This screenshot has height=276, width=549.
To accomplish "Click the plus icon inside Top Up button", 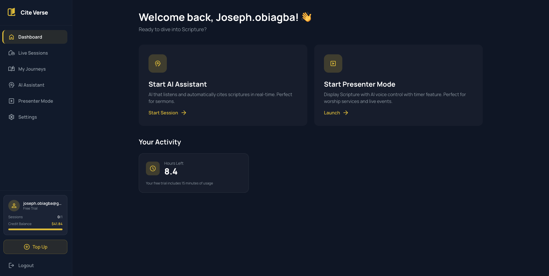I will (x=27, y=247).
